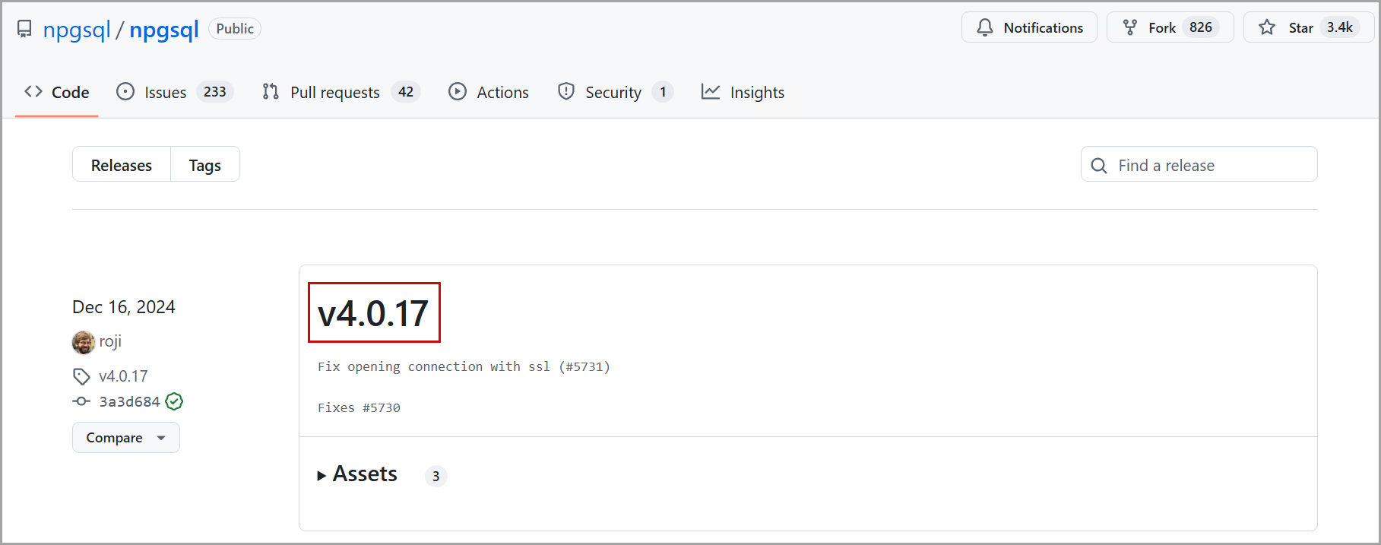Switch to the Pull requests tab
The width and height of the screenshot is (1381, 545).
tap(334, 92)
